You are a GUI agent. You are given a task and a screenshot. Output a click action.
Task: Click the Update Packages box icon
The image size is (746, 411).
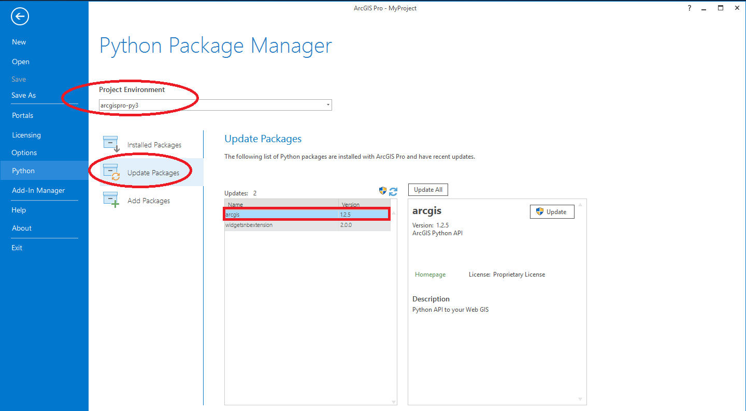click(111, 172)
